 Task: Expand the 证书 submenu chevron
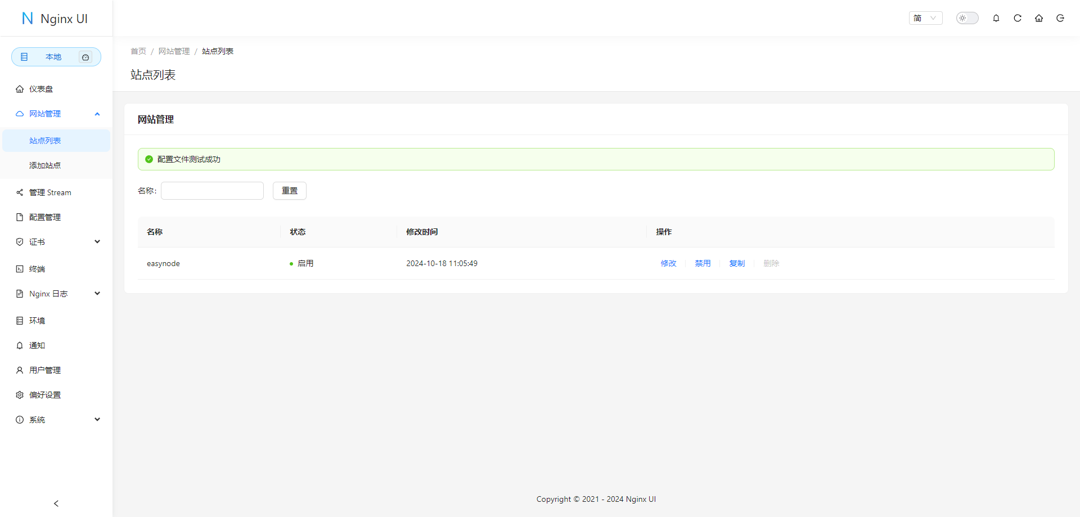click(97, 242)
